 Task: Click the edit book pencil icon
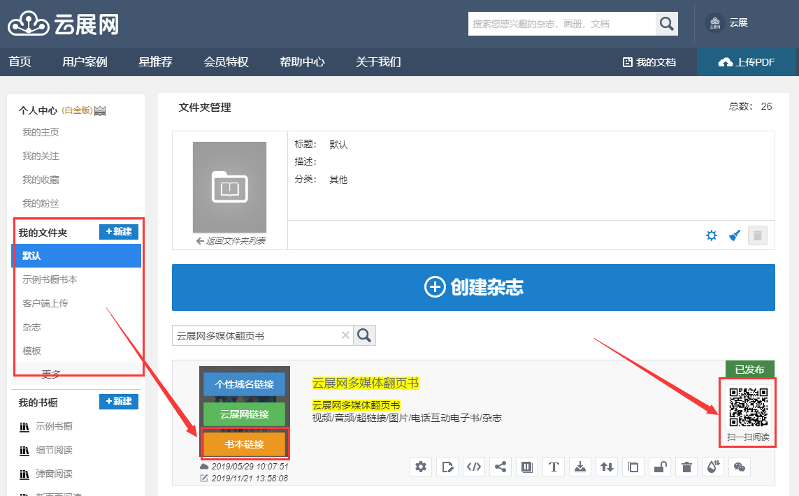point(447,467)
